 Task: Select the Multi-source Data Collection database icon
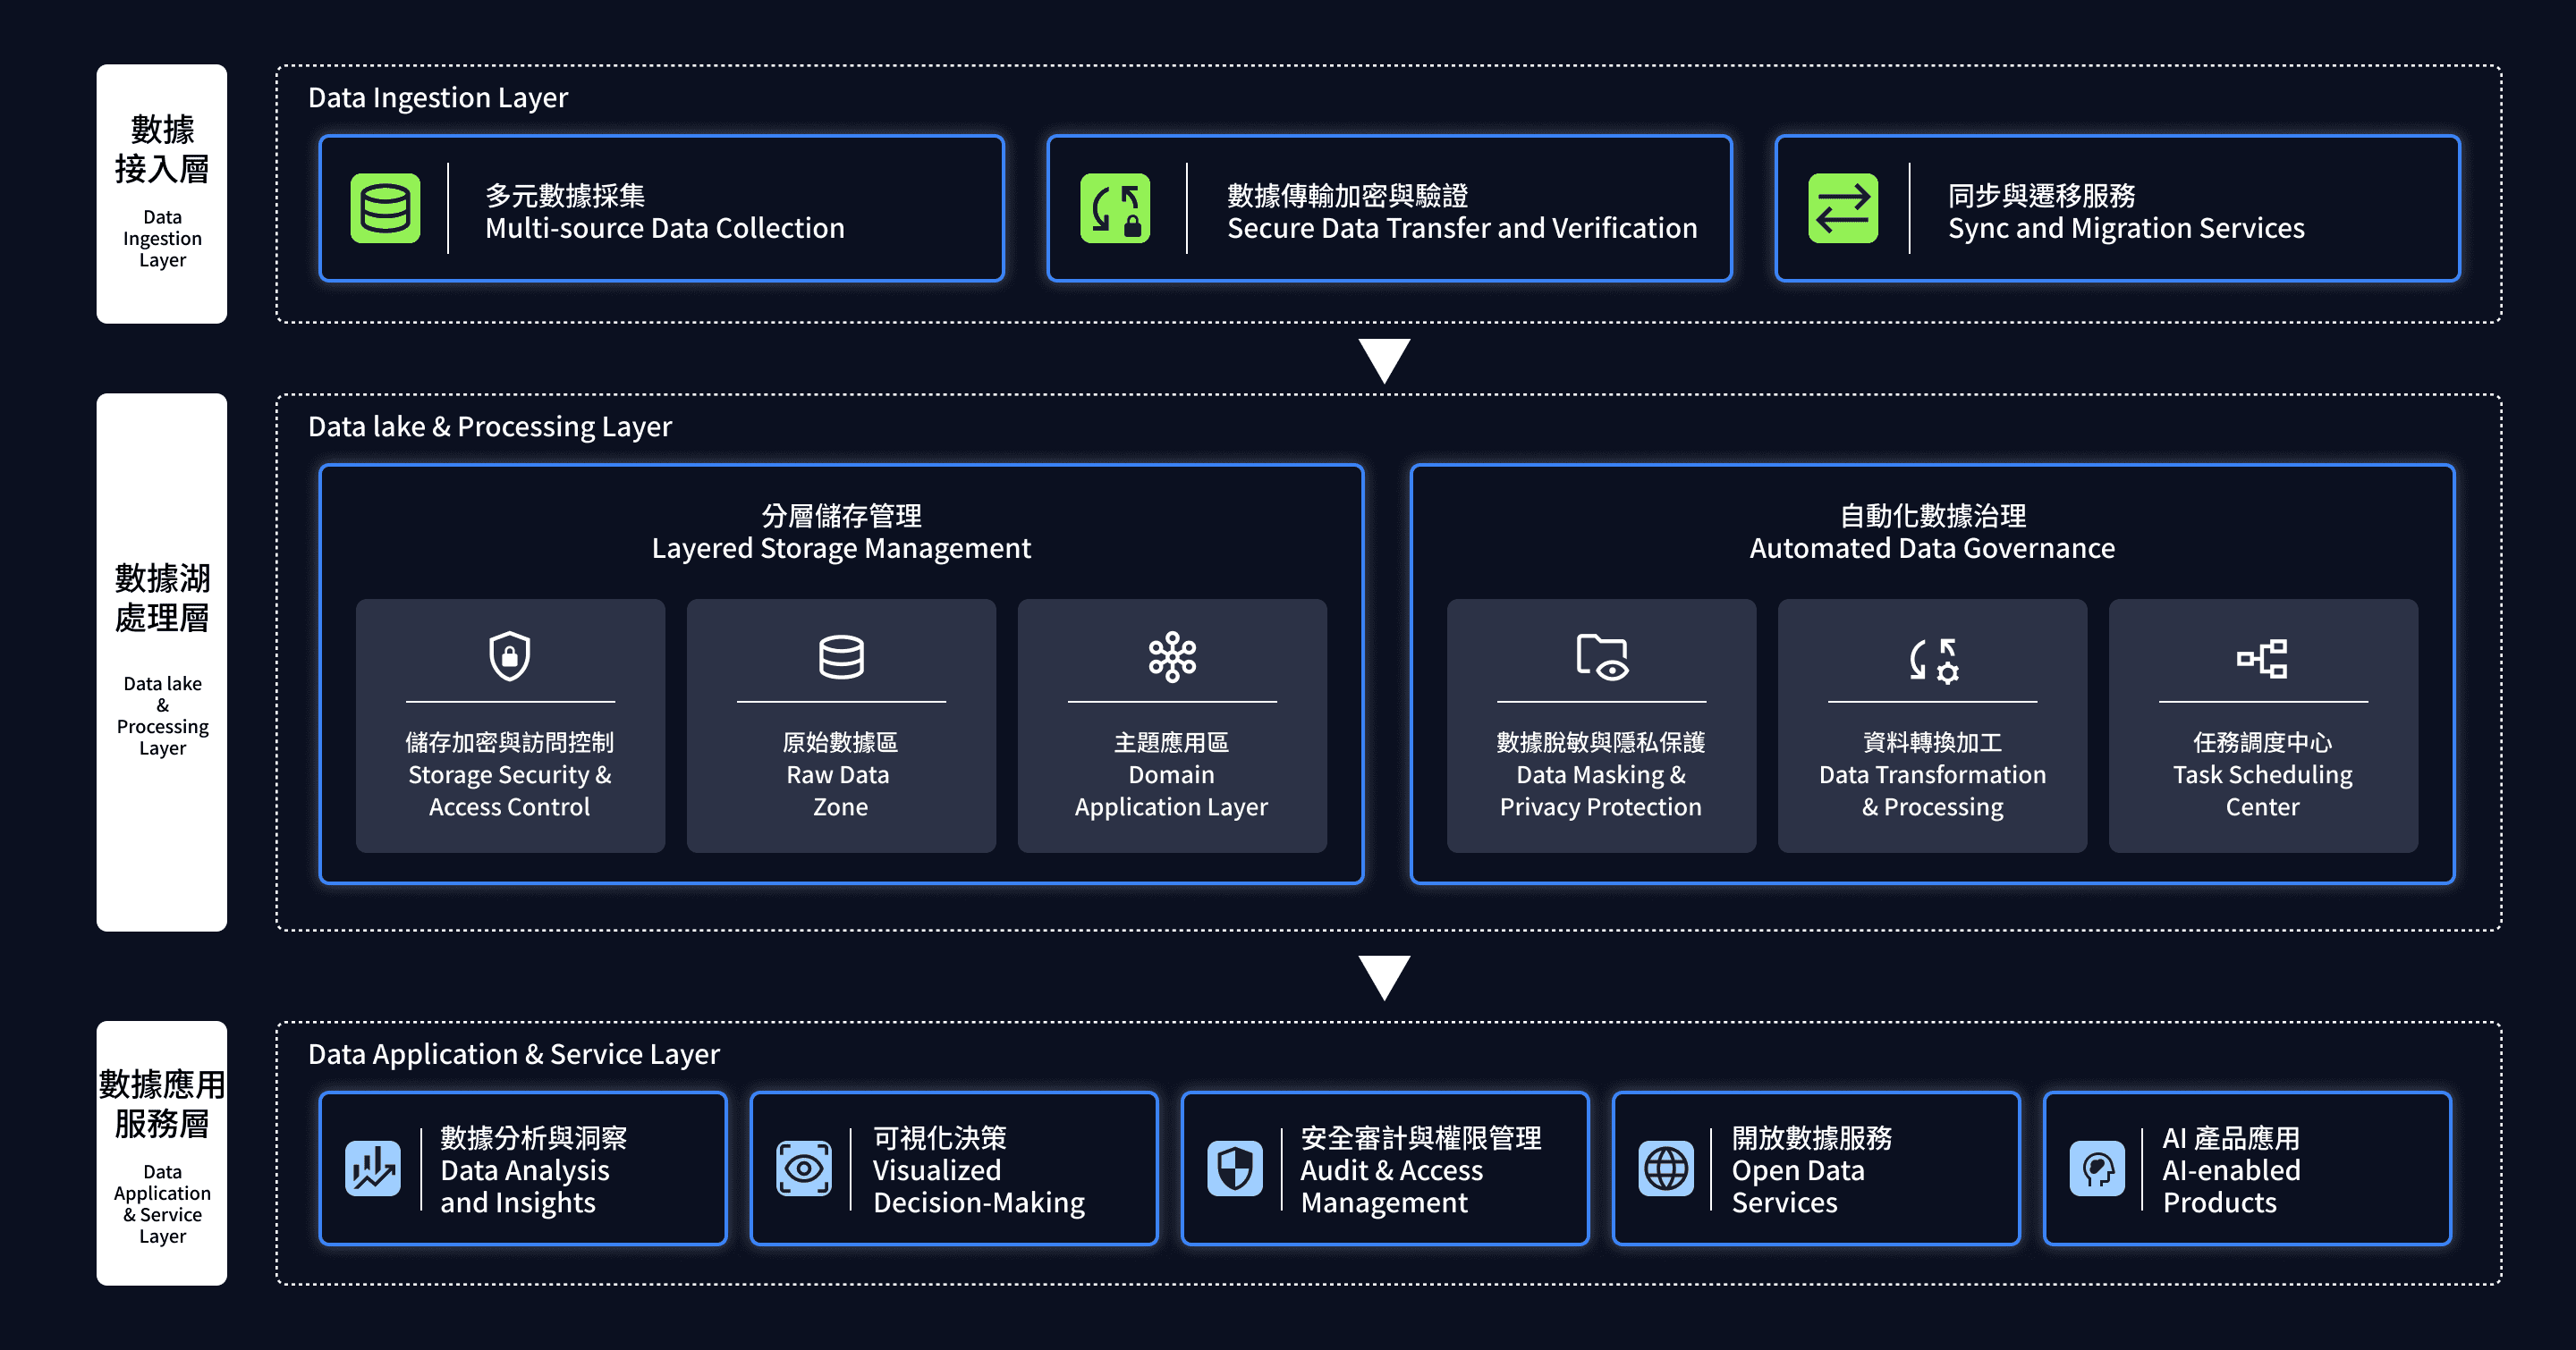(x=389, y=207)
